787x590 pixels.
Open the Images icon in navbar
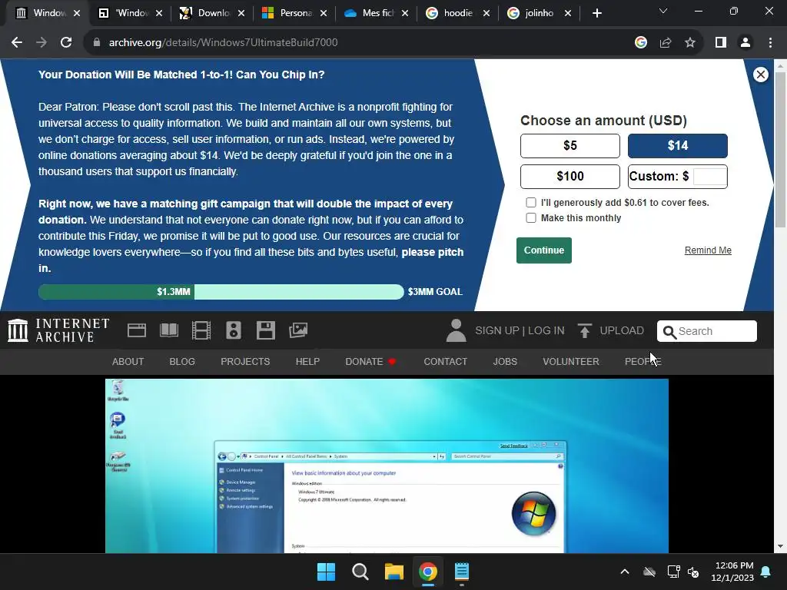click(x=298, y=330)
